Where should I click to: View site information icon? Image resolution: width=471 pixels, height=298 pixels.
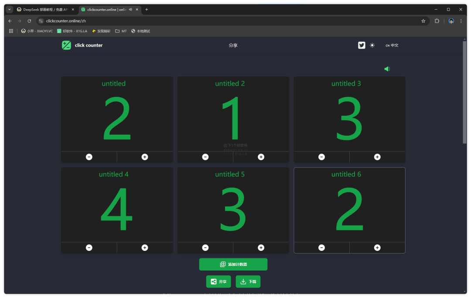pyautogui.click(x=41, y=21)
